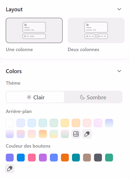Open background image upload icon
The image size is (129, 178).
coord(76,134)
